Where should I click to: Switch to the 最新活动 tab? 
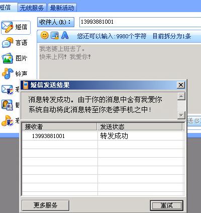pyautogui.click(x=62, y=8)
